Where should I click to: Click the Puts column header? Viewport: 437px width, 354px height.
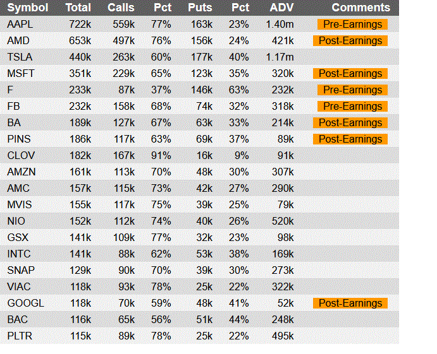(200, 8)
